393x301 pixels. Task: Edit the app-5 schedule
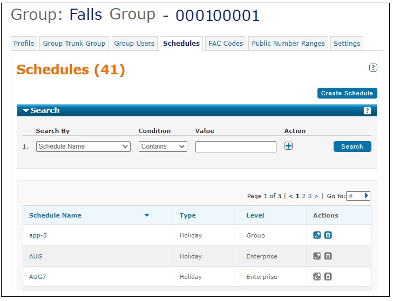point(317,235)
